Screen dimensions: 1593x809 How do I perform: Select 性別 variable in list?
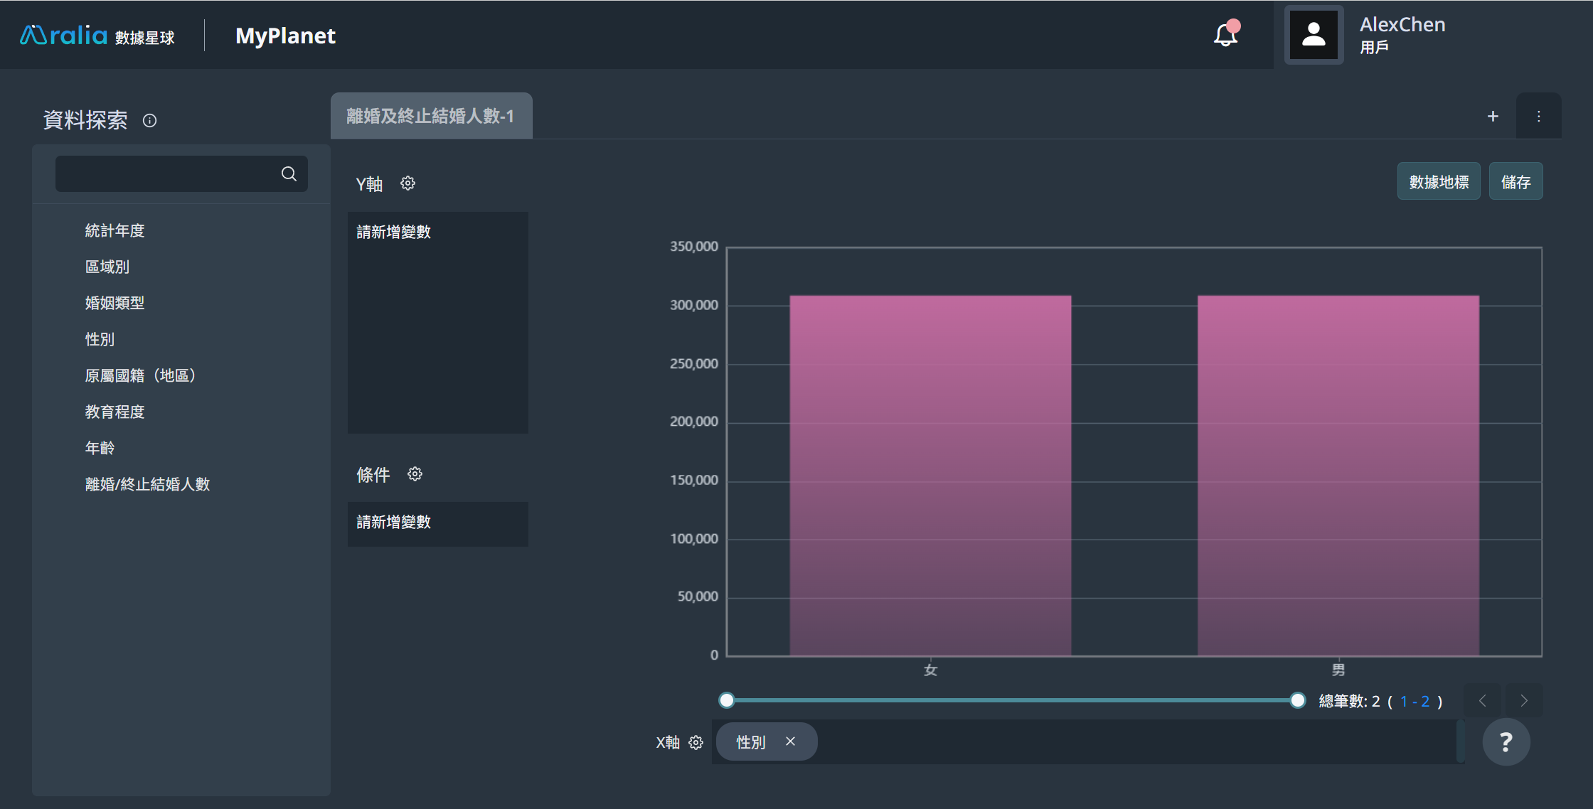pyautogui.click(x=100, y=339)
